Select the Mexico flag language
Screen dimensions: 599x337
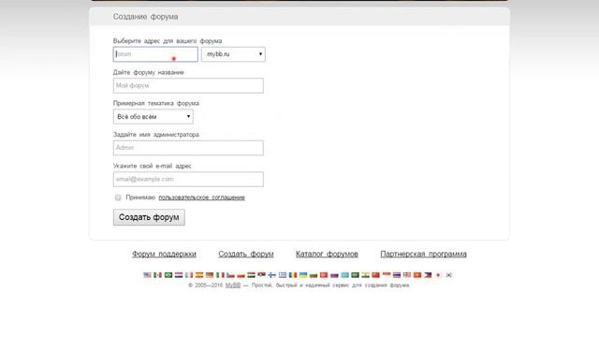point(158,275)
